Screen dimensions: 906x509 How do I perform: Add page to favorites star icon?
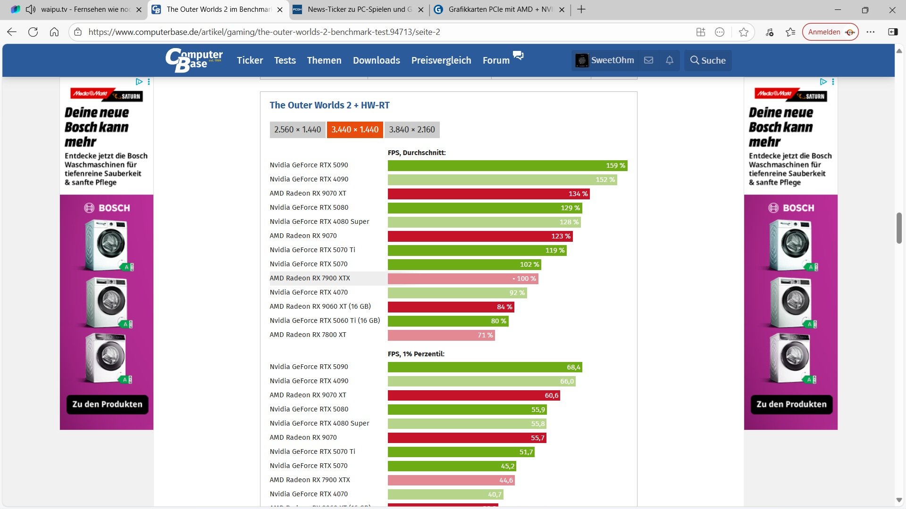pyautogui.click(x=744, y=32)
